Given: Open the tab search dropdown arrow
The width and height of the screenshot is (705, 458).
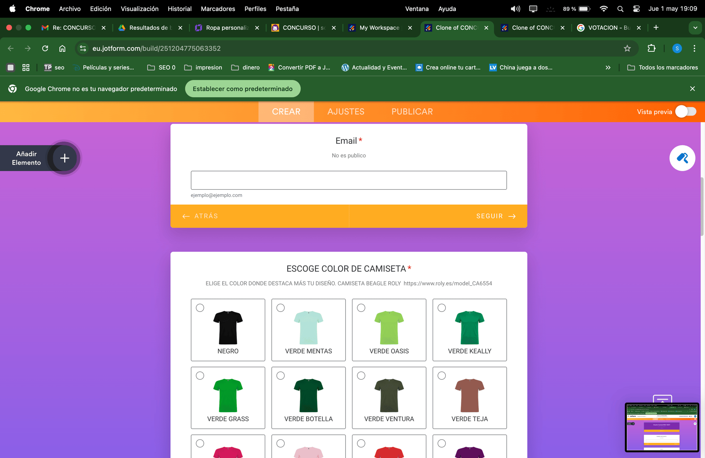Looking at the screenshot, I should click(x=695, y=28).
